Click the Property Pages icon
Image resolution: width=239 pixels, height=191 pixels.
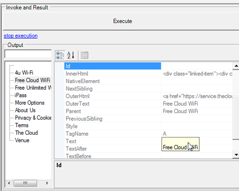click(85, 55)
